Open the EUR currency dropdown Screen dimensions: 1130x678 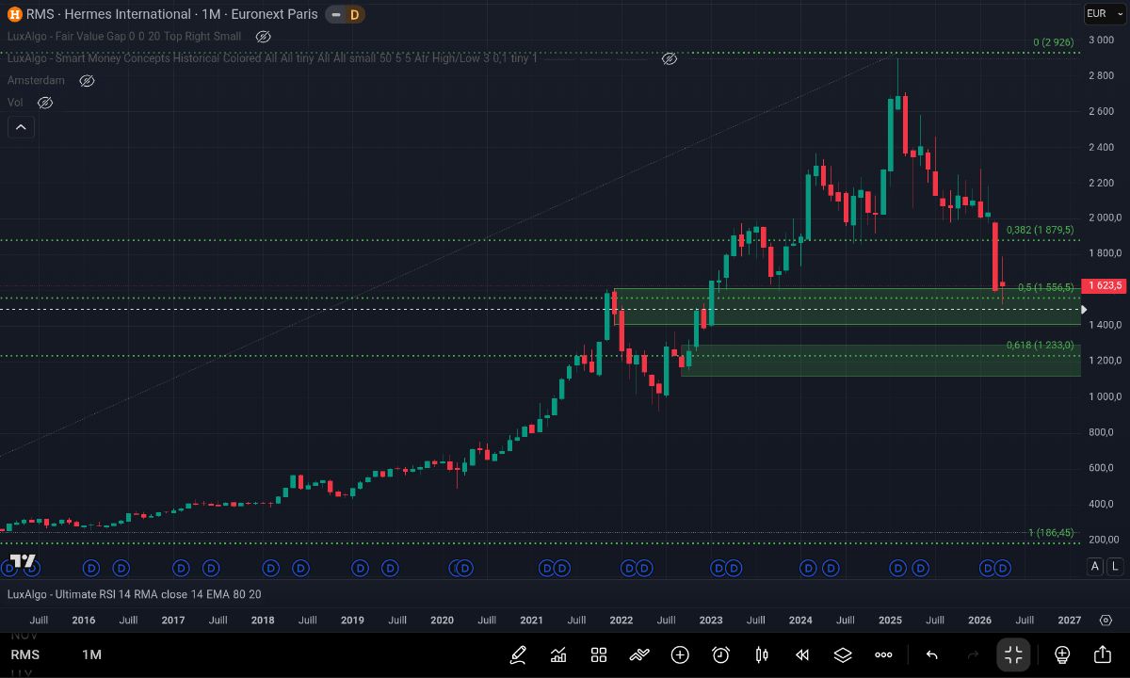[1104, 14]
